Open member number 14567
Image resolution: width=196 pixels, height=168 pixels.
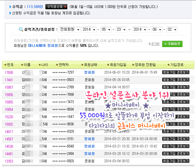click(x=9, y=139)
